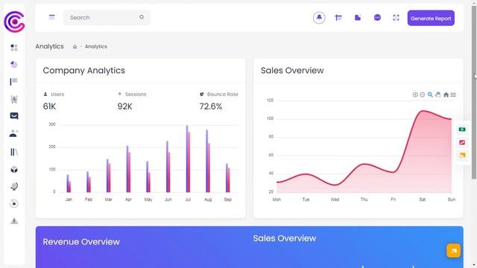
Task: Click the Bounce Rate 72.6% value
Action: 211,106
